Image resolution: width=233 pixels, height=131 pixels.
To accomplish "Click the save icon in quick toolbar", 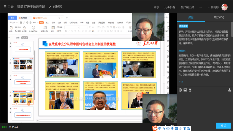I will pyautogui.click(x=21, y=23).
